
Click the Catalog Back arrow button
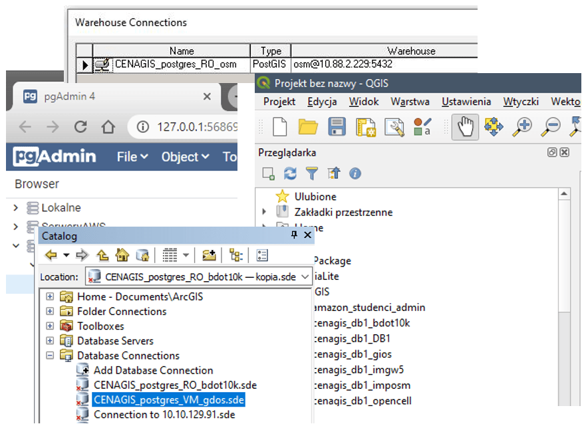point(51,255)
